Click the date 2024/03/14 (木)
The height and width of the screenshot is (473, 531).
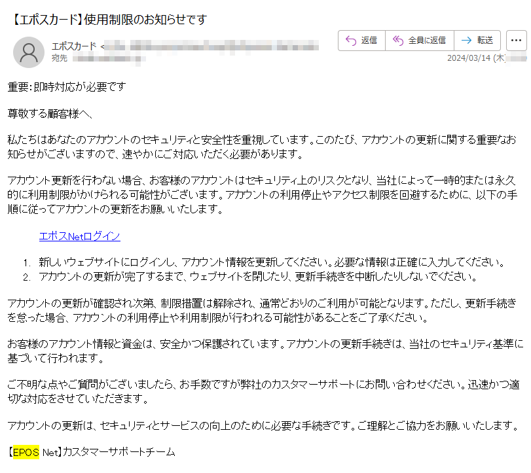[x=476, y=58]
